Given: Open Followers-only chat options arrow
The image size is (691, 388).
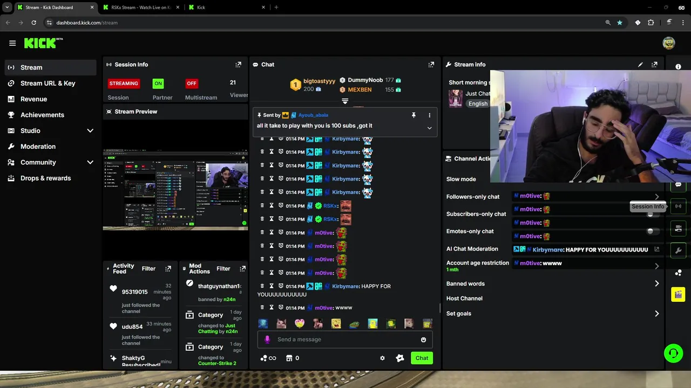Looking at the screenshot, I should click(656, 197).
